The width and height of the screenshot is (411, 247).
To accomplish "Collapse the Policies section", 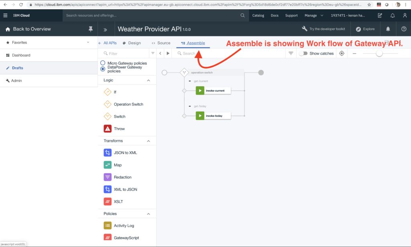I will 149,214.
